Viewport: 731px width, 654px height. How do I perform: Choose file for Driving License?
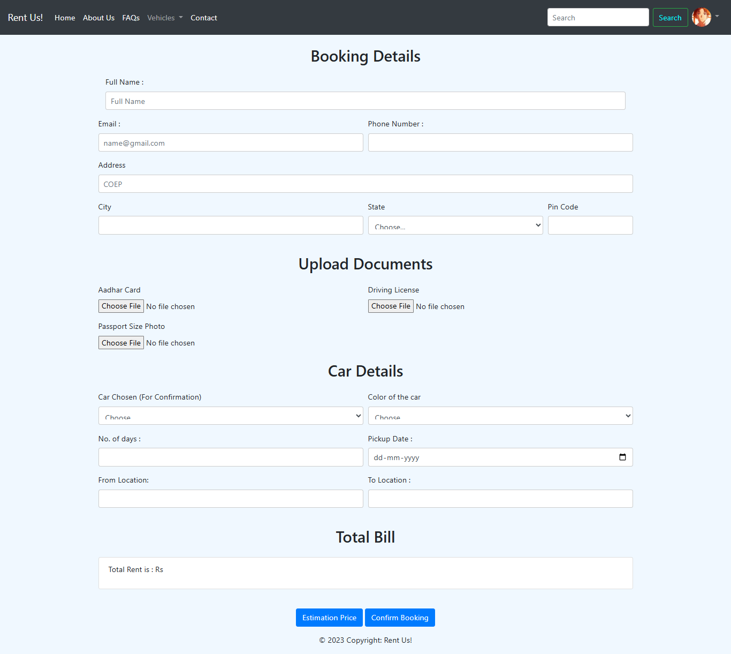pyautogui.click(x=391, y=306)
